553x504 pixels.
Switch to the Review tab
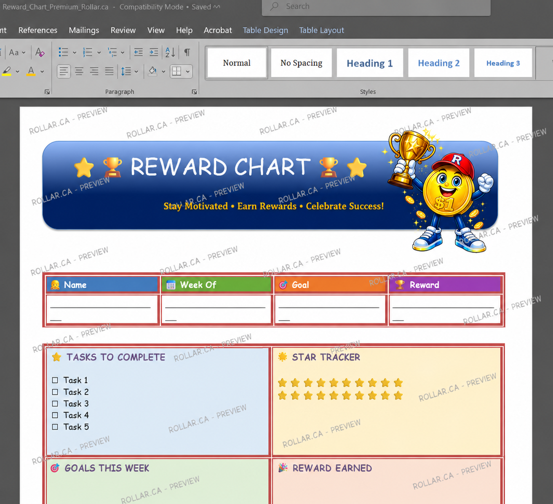123,30
